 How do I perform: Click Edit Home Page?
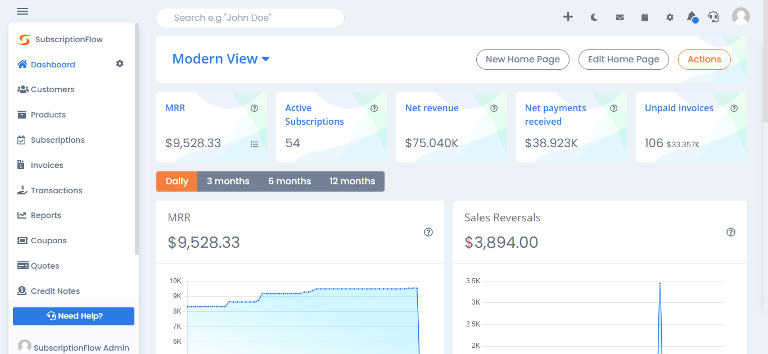624,59
